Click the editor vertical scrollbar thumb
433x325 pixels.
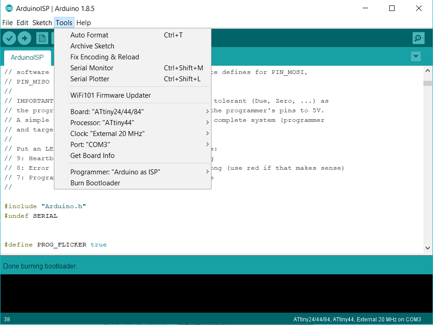pos(428,83)
